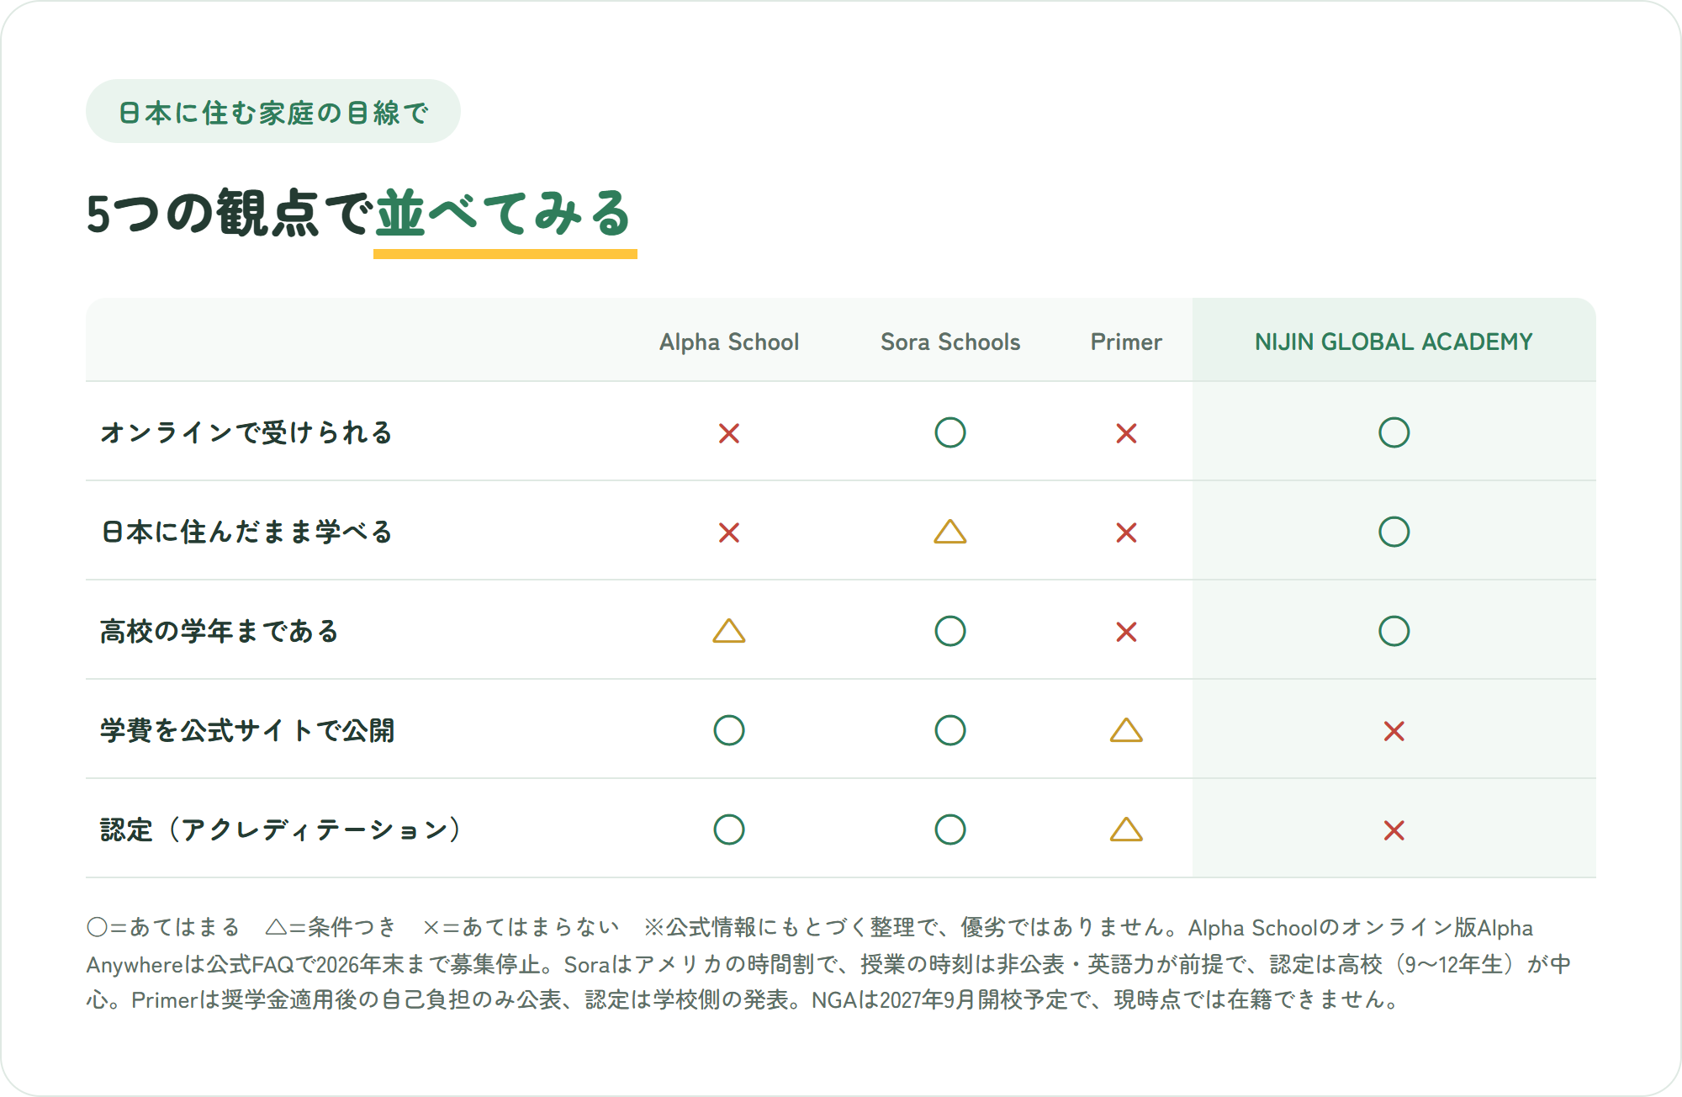The height and width of the screenshot is (1097, 1682).
Task: Click the cross mark for NIJIN GLOBAL ACADEMY in the 認定 row
Action: click(1394, 830)
